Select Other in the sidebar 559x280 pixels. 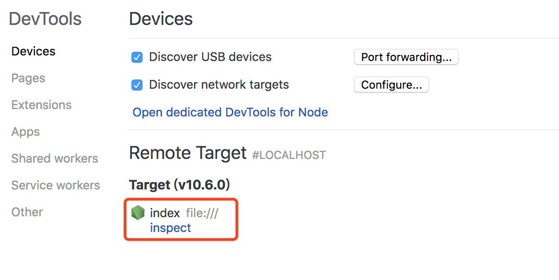pyautogui.click(x=27, y=212)
